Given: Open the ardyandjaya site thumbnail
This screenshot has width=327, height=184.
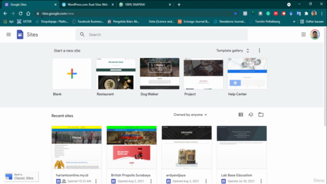Looking at the screenshot, I should point(186,147).
